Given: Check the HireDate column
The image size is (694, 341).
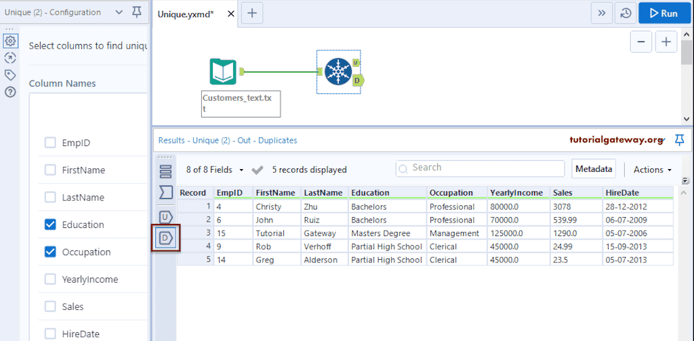Looking at the screenshot, I should [x=50, y=334].
